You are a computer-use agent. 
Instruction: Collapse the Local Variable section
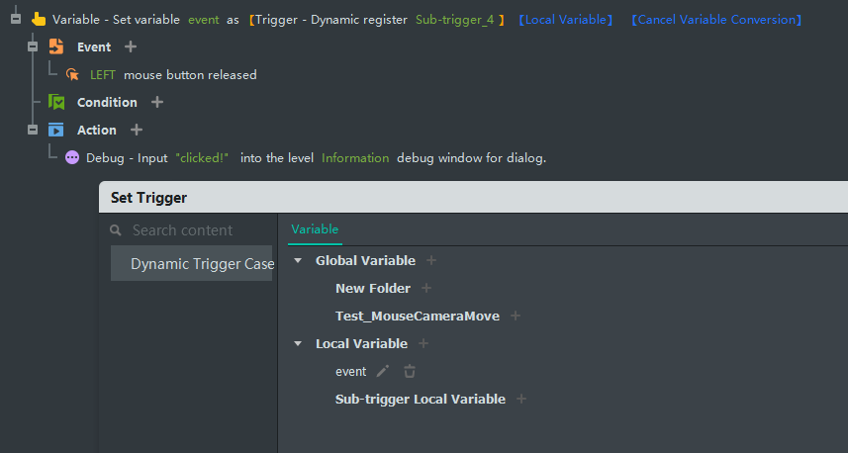click(x=298, y=344)
